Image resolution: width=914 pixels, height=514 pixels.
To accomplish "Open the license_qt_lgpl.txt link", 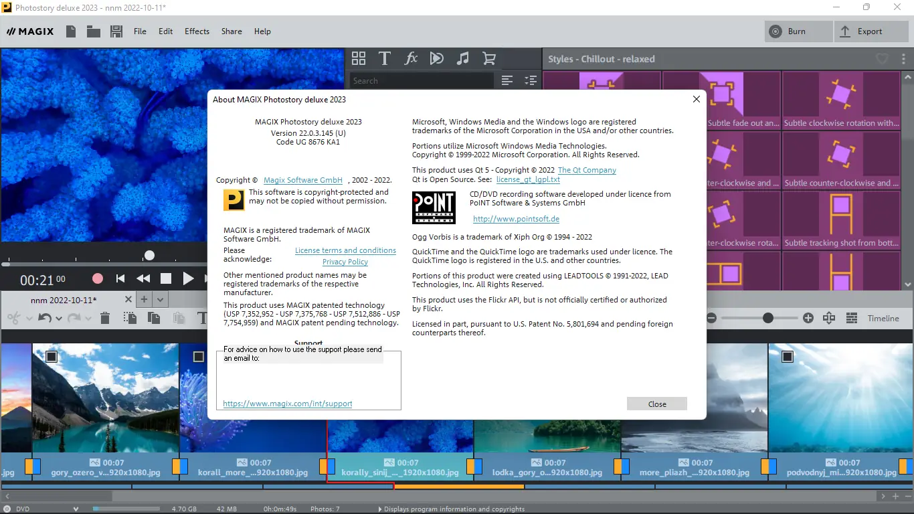I will tap(528, 179).
